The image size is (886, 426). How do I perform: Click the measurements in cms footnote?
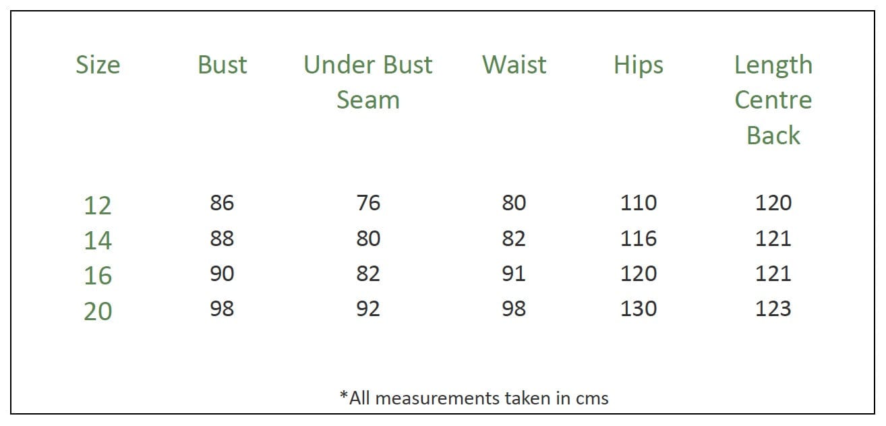[x=473, y=398]
